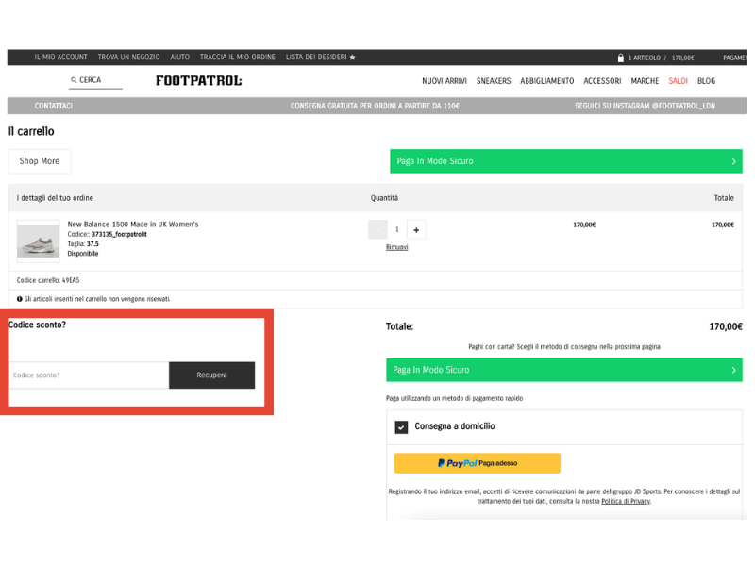The width and height of the screenshot is (755, 566).
Task: Focus the Codice sconto input field
Action: 89,375
